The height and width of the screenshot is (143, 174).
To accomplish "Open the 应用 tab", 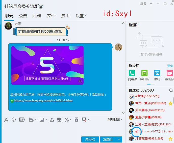I will click(65, 16).
